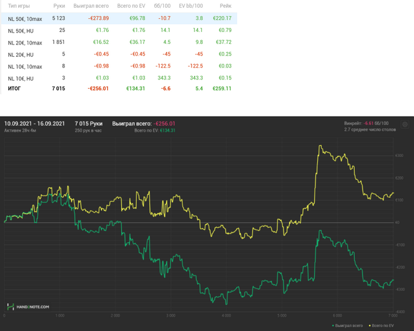
Task: Click the '€0.25' rake cell
Action: pos(225,54)
